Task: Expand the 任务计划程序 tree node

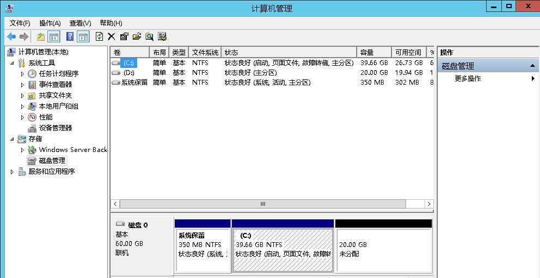Action: [22, 74]
